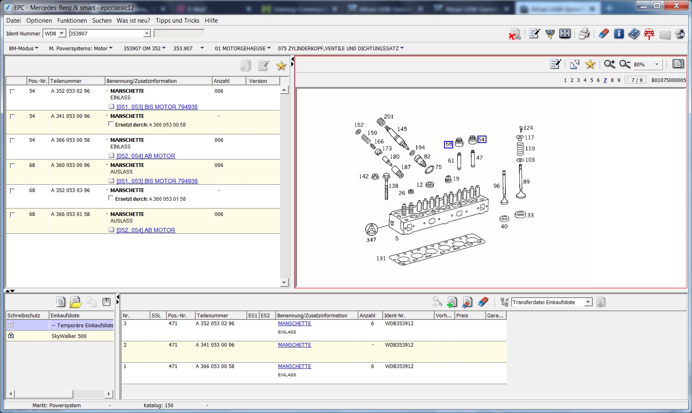
Task: Expand the 075 ZYLINDERKOPF,VENTILE UND DICHTUNGSSATZ dropdown
Action: [x=341, y=48]
